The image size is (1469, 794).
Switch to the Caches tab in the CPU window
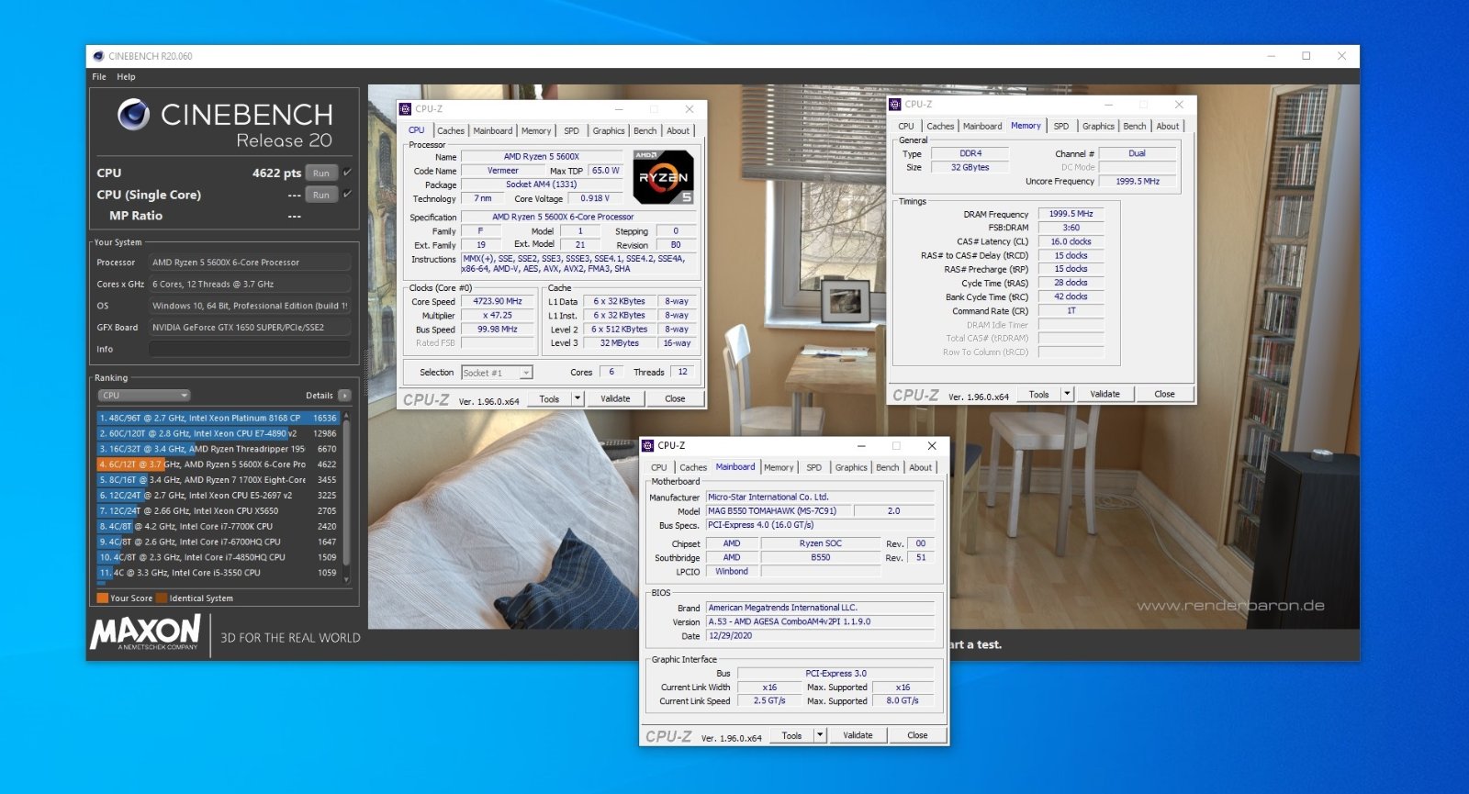(451, 131)
